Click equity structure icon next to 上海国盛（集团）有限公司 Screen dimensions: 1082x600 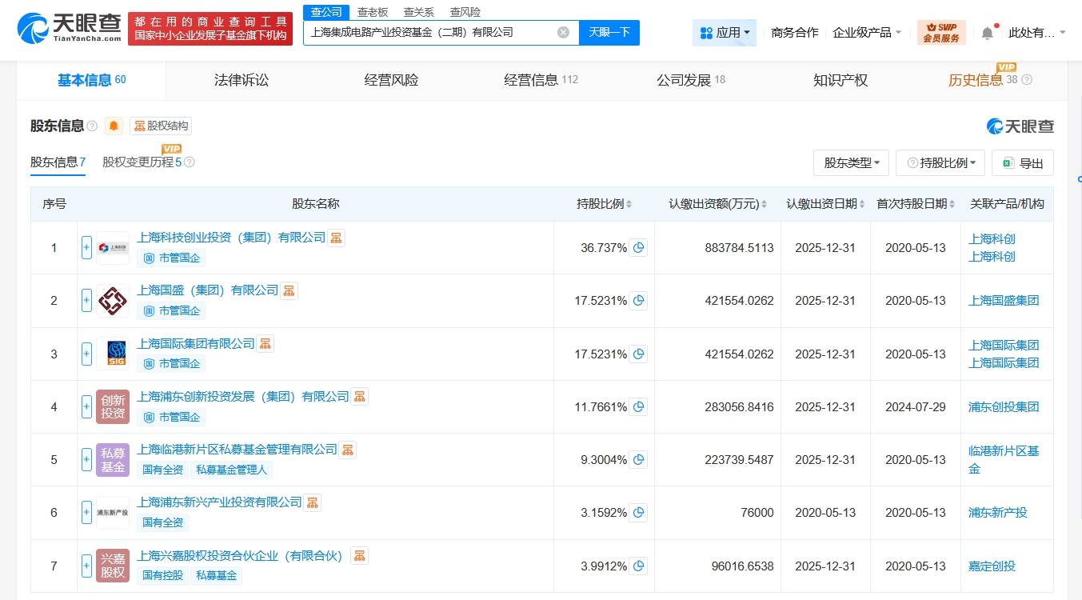tap(289, 290)
